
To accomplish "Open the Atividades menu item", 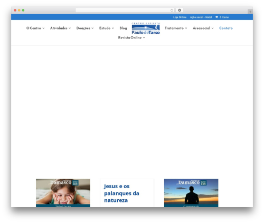I will click(59, 28).
